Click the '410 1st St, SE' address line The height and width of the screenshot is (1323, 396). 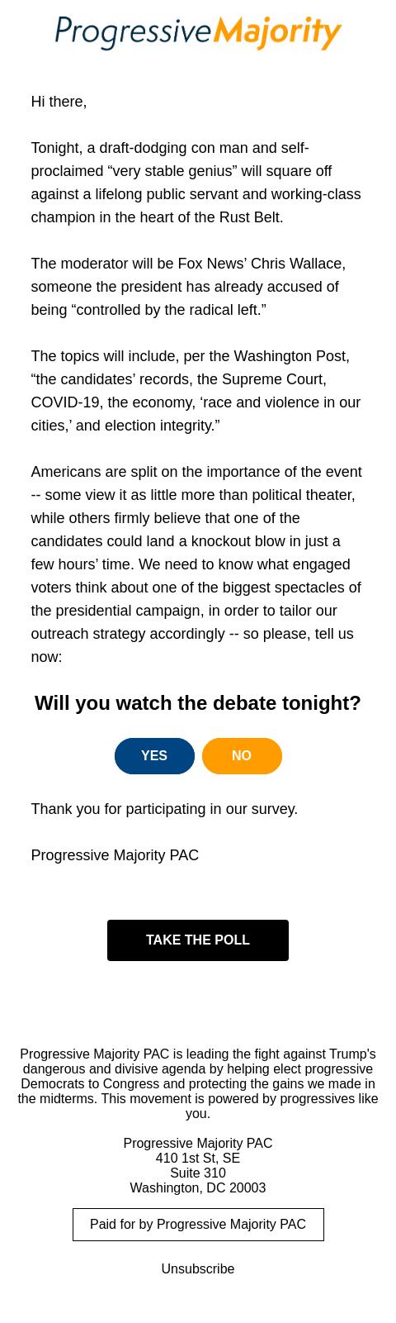(198, 1158)
